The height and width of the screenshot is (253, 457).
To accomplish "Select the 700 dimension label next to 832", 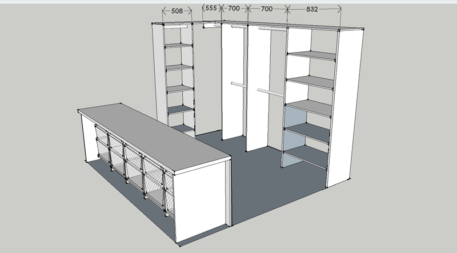I will click(266, 9).
